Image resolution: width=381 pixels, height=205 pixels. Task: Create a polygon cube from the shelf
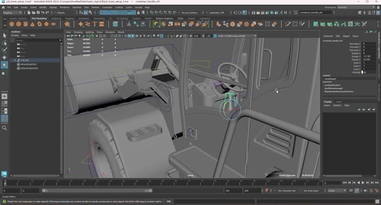coord(18,24)
